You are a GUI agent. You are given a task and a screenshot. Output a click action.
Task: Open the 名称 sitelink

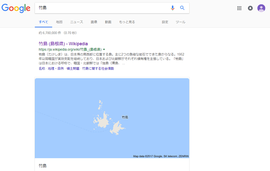click(x=42, y=69)
